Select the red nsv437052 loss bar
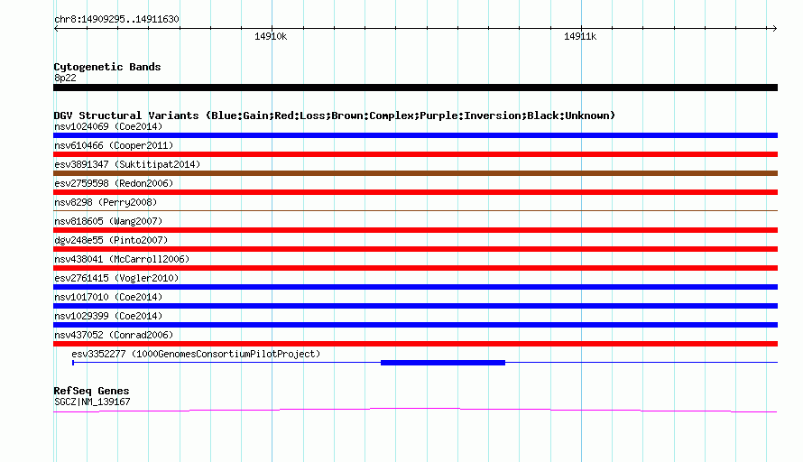803x462 pixels. click(x=415, y=344)
